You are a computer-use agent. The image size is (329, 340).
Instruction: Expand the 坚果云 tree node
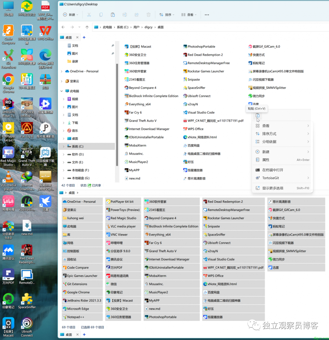pyautogui.click(x=62, y=81)
